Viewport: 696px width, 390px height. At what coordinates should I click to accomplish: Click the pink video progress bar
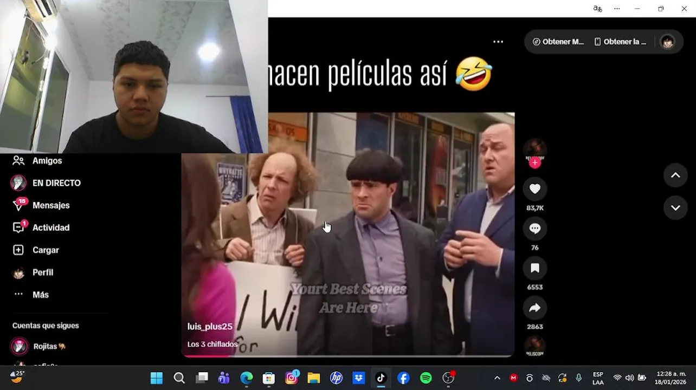click(347, 356)
